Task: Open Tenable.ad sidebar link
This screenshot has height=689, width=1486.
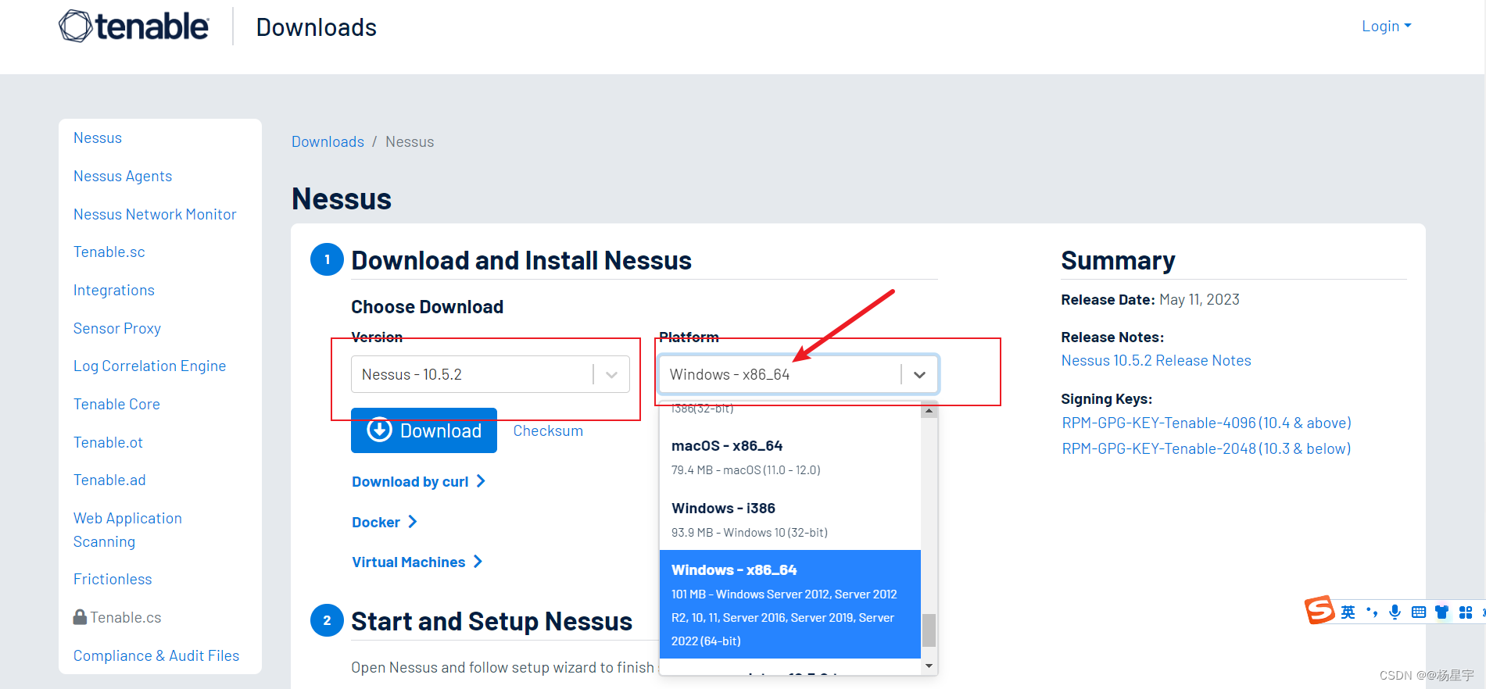Action: (109, 480)
